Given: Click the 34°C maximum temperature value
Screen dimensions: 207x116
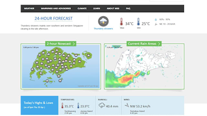Looking at the screenshot, I should coord(129,24).
